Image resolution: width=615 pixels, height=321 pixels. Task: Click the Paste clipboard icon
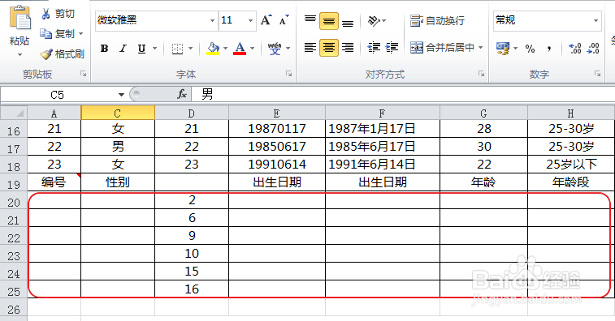19,18
